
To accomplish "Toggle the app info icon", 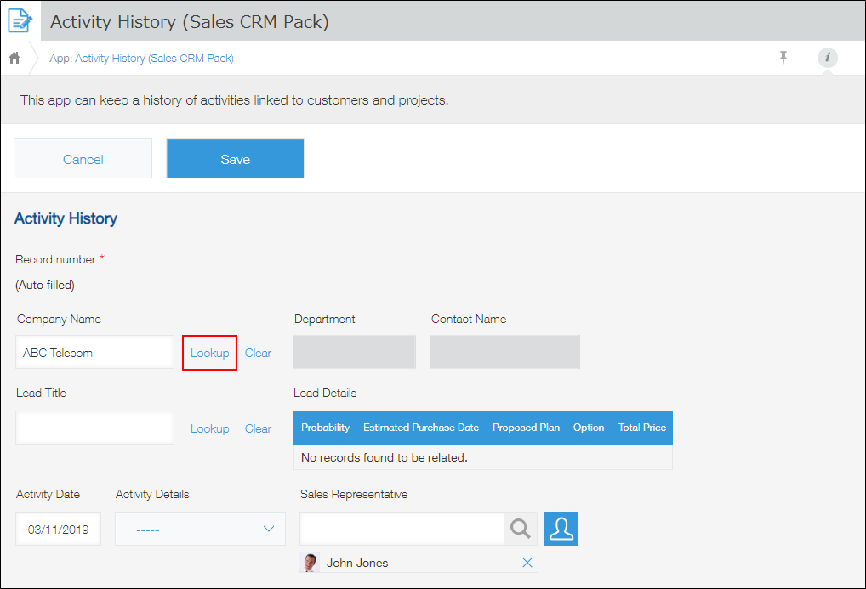I will pos(828,58).
